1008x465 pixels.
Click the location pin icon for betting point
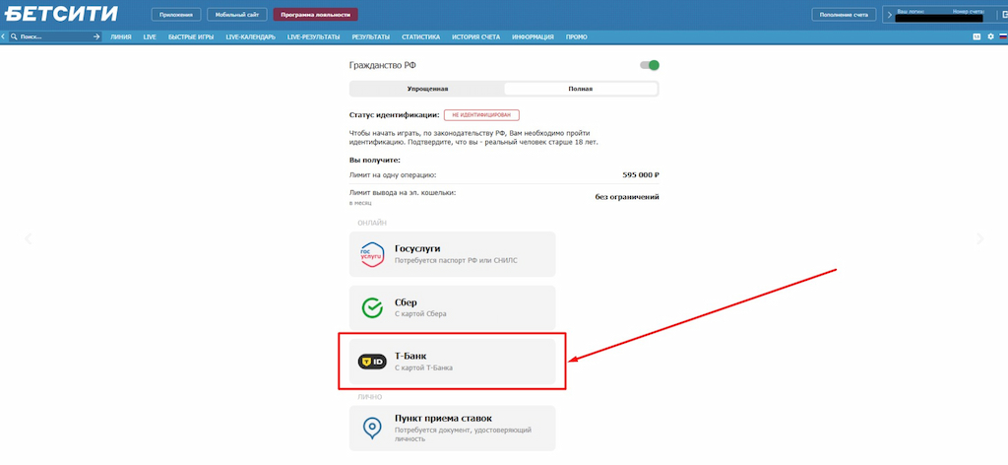tap(371, 427)
